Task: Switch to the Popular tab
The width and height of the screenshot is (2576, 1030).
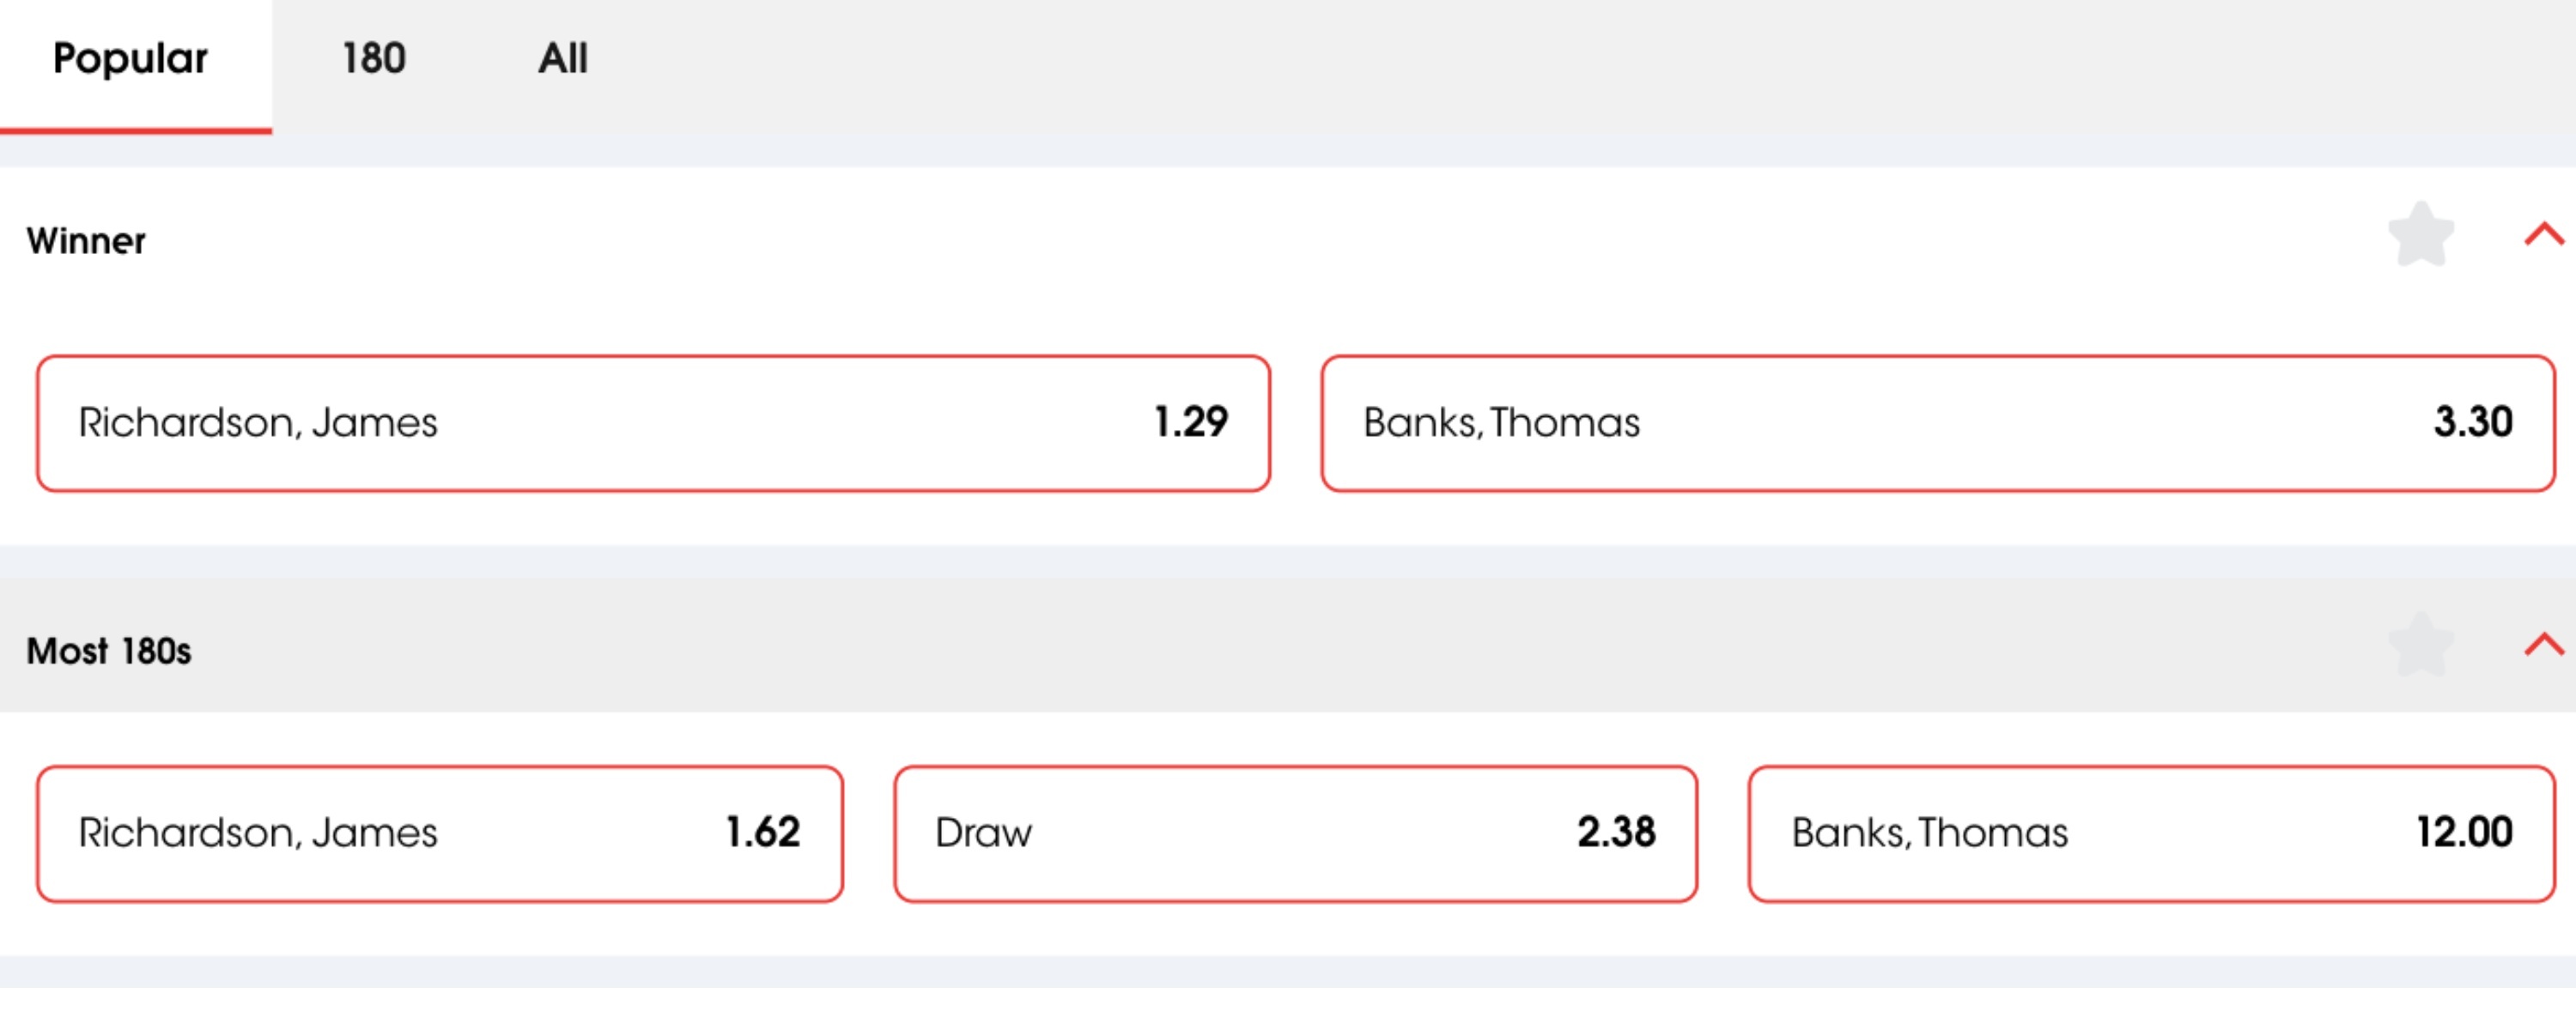Action: click(x=131, y=59)
